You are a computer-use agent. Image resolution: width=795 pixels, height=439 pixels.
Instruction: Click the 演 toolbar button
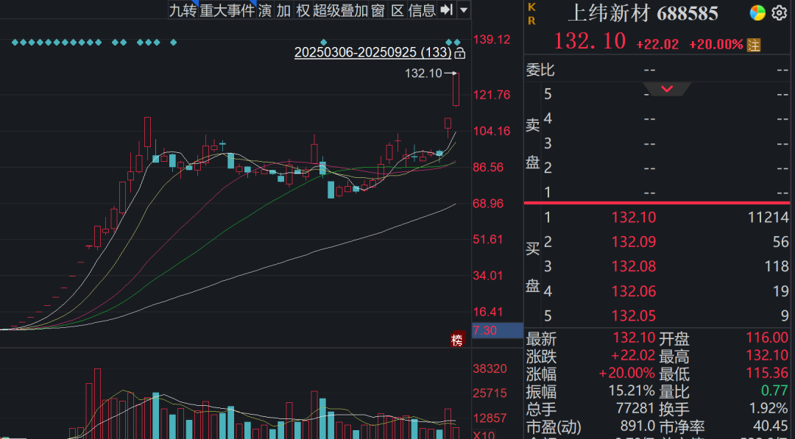(265, 10)
